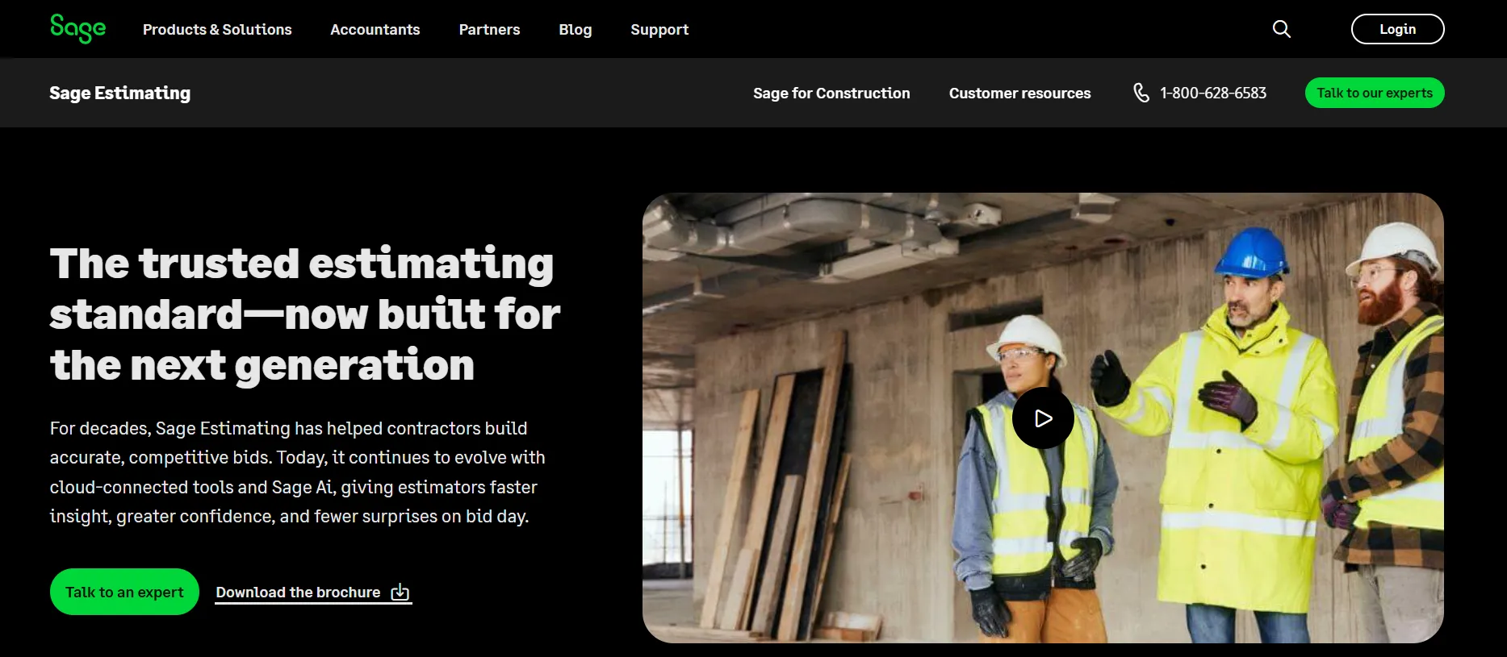
Task: Click the Login button
Action: (x=1397, y=29)
